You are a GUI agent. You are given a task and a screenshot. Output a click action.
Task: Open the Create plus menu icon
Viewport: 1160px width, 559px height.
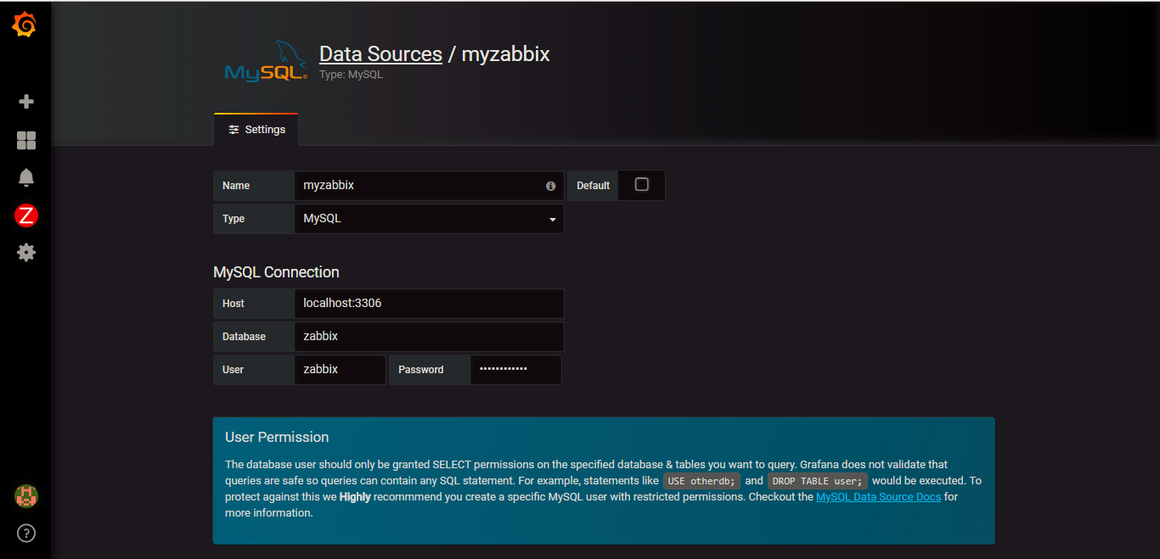26,102
